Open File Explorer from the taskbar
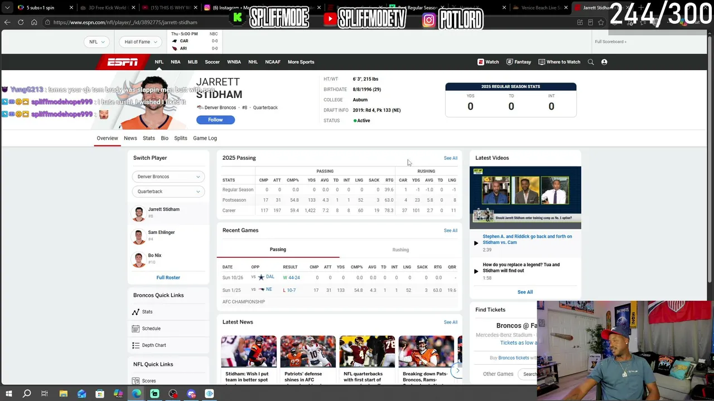The width and height of the screenshot is (714, 401). click(64, 394)
